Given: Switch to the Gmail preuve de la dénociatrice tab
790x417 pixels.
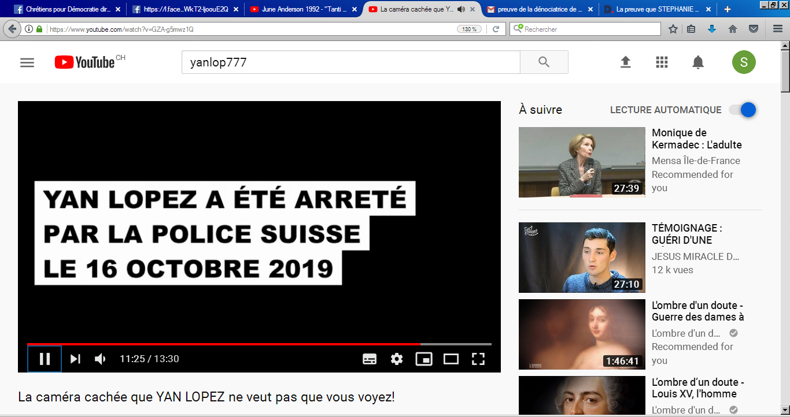Looking at the screenshot, I should point(540,9).
